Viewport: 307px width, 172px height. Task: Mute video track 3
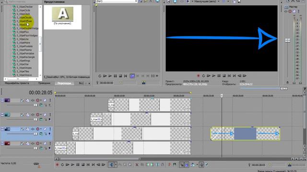45,129
